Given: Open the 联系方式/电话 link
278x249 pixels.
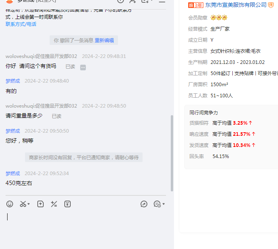Looking at the screenshot, I should tap(21, 24).
